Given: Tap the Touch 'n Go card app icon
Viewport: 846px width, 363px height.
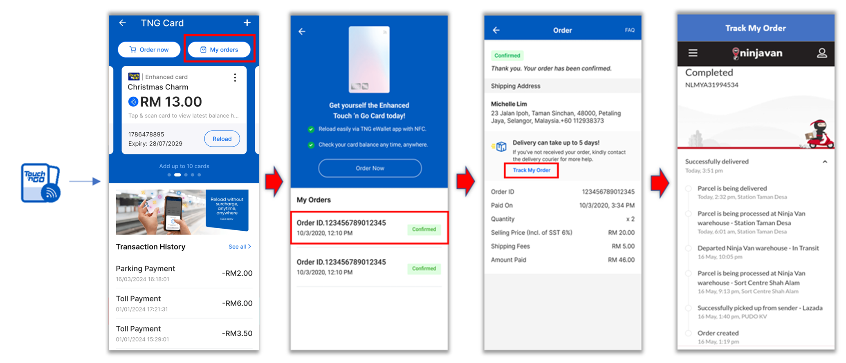Looking at the screenshot, I should (x=40, y=183).
